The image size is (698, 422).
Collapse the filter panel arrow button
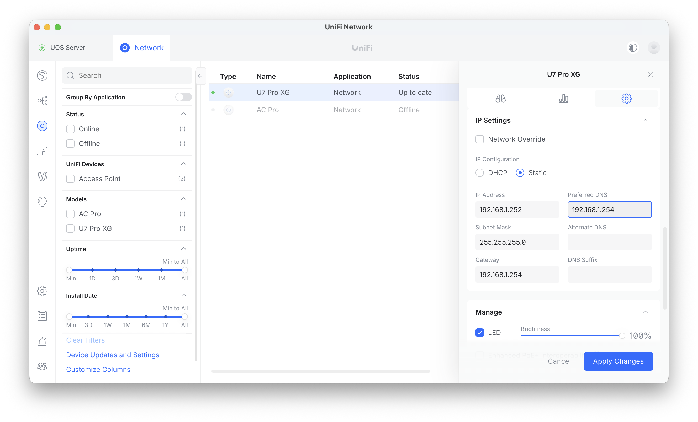point(200,76)
